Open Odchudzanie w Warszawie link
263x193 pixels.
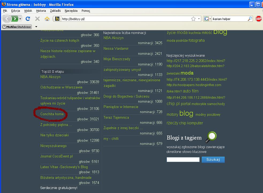61,87
